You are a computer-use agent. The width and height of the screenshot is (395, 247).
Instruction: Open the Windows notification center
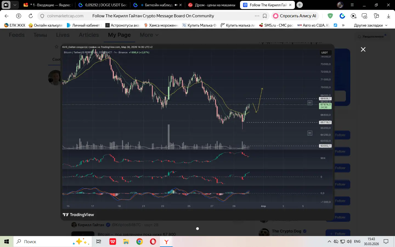[x=386, y=242]
